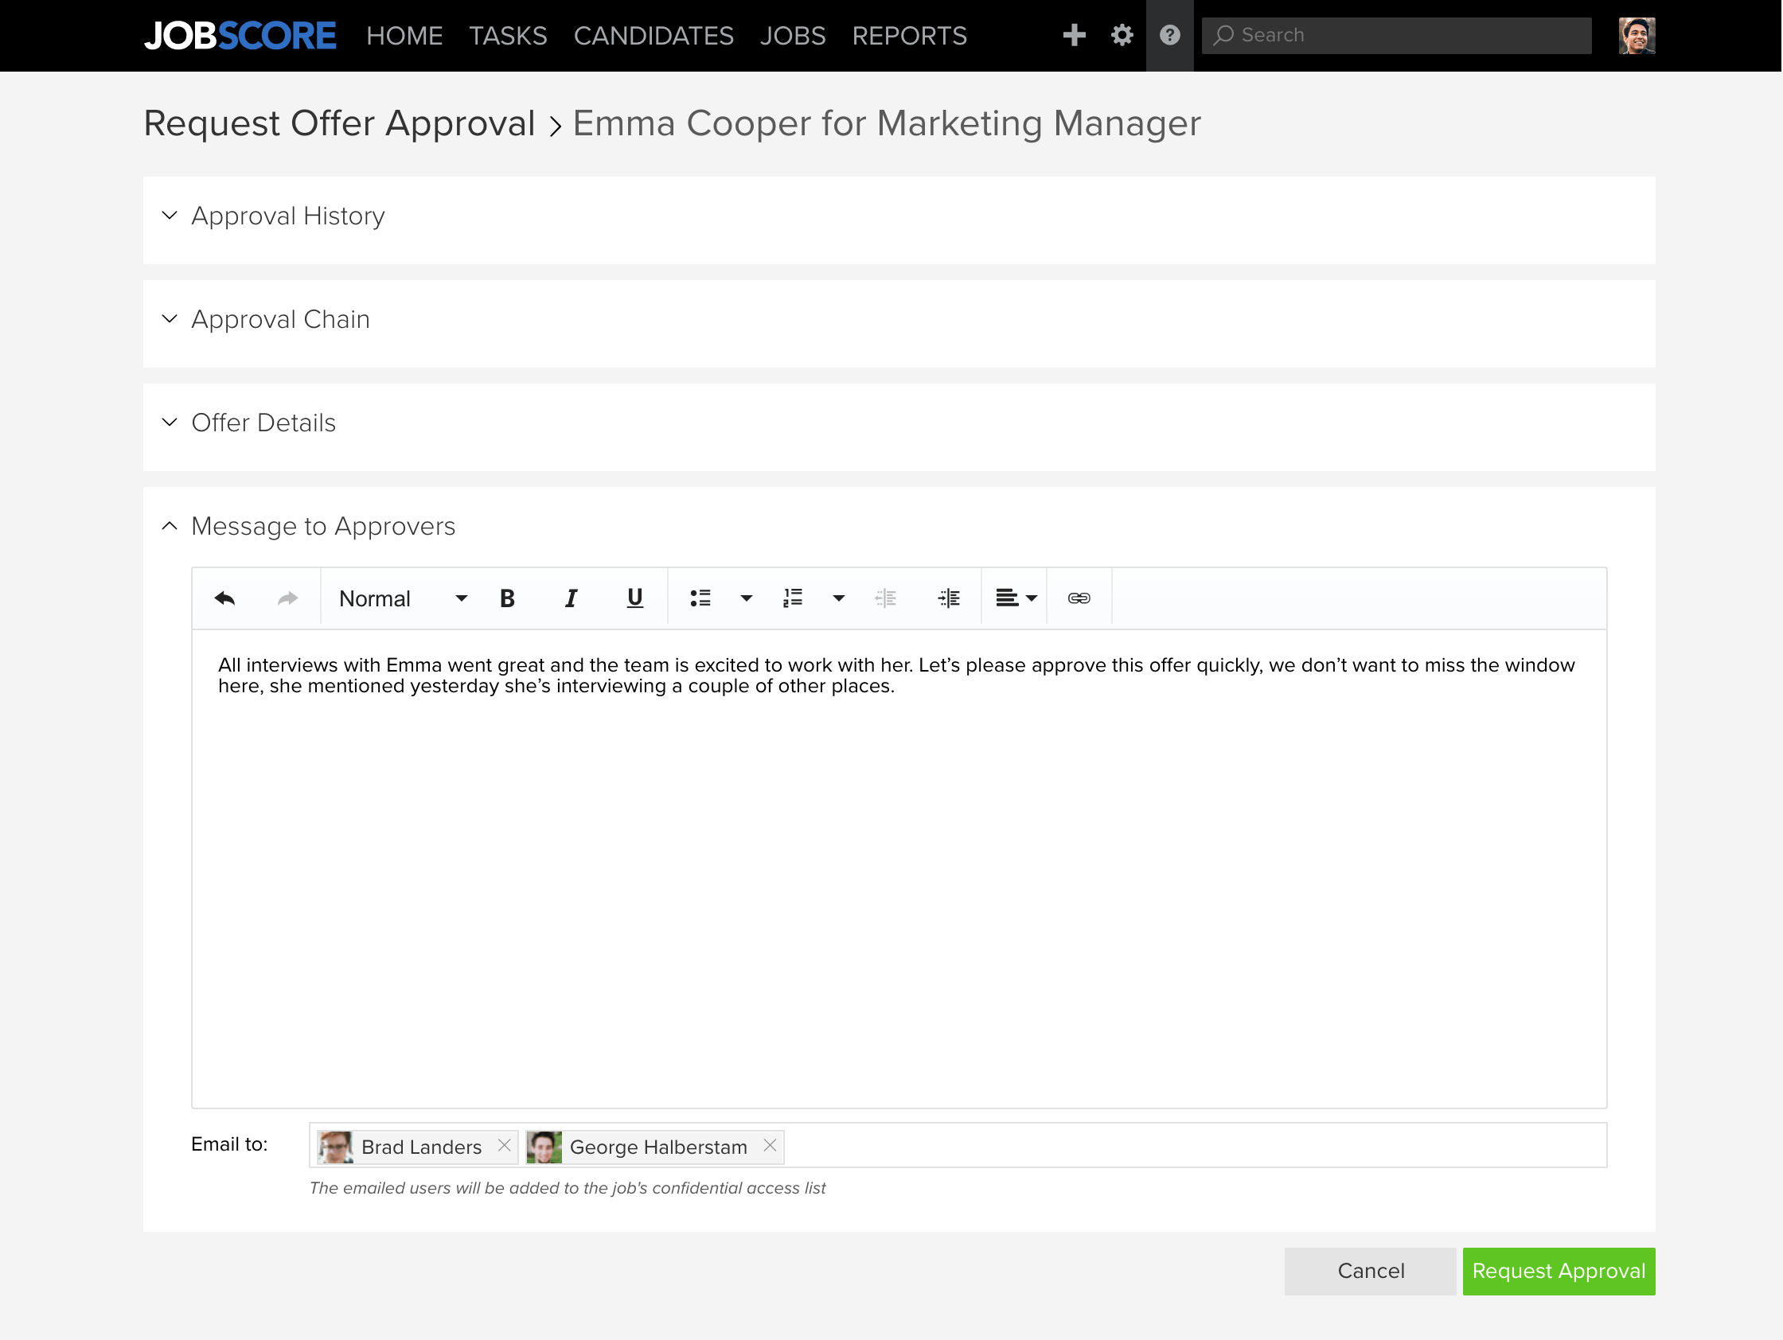Open the Normal paragraph style dropdown
This screenshot has width=1783, height=1340.
coord(402,598)
